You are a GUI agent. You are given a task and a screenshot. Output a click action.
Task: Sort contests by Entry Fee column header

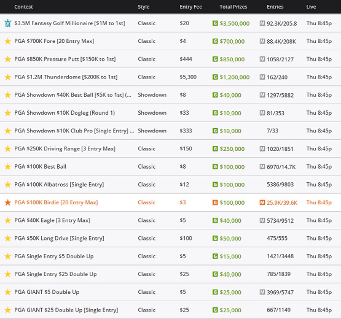[190, 7]
